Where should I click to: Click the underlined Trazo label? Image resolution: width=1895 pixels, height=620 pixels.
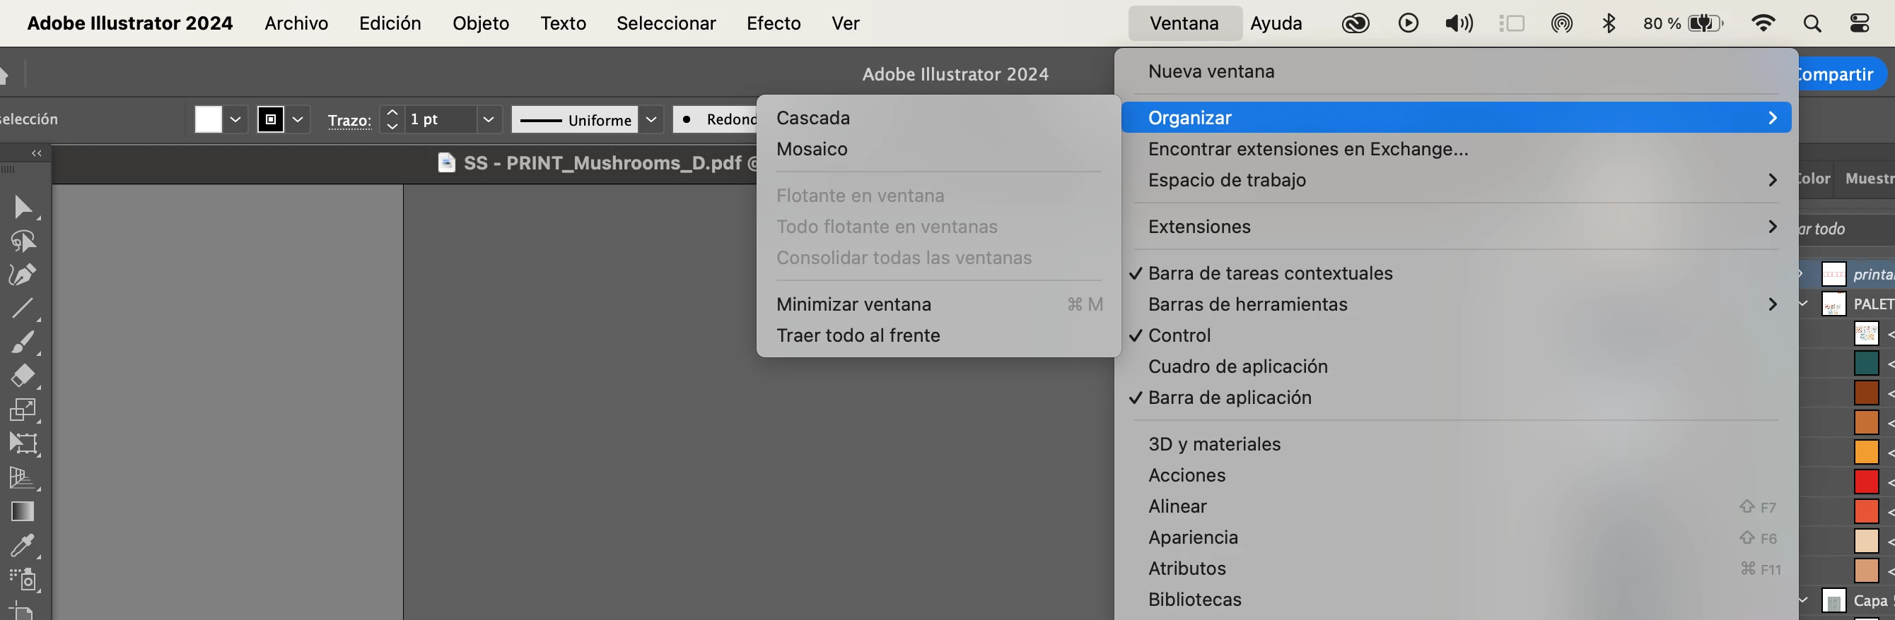(349, 120)
